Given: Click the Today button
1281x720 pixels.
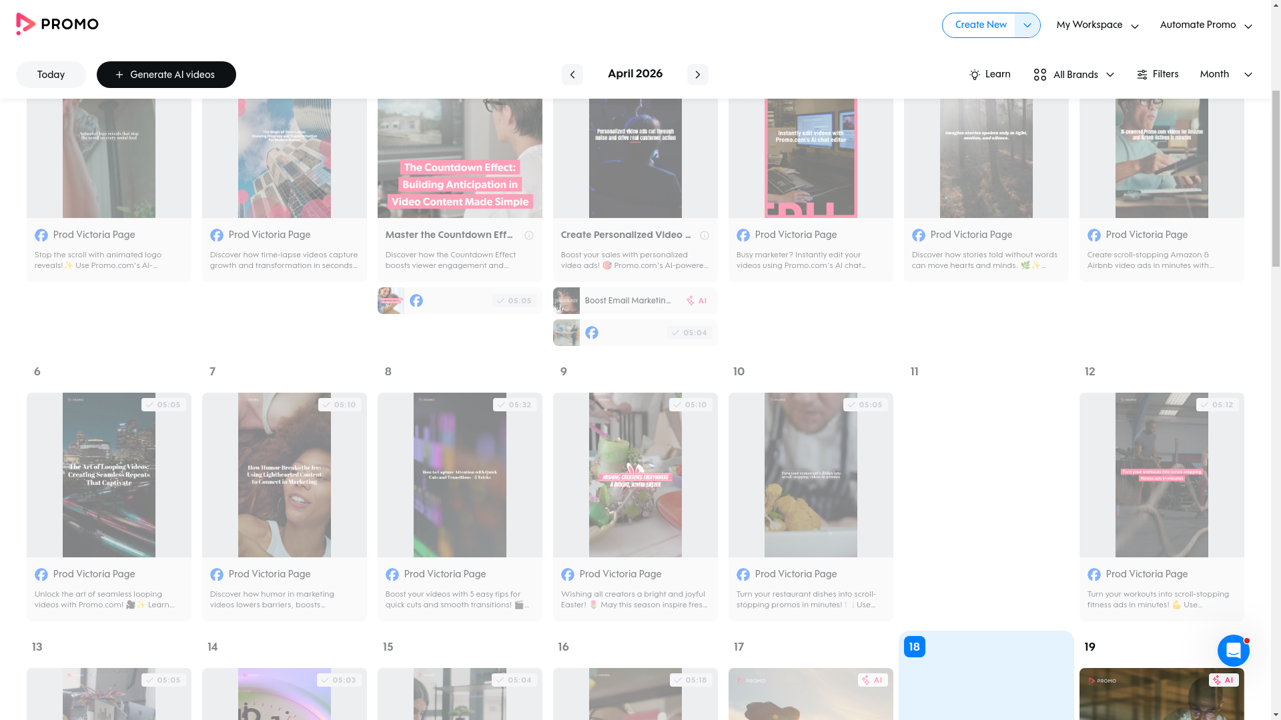Looking at the screenshot, I should click(x=51, y=75).
